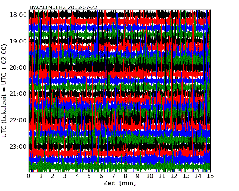Click the plot title BW.ALTM..EHZ 2013-07-22
This screenshot has height=191, width=239.
pos(63,7)
